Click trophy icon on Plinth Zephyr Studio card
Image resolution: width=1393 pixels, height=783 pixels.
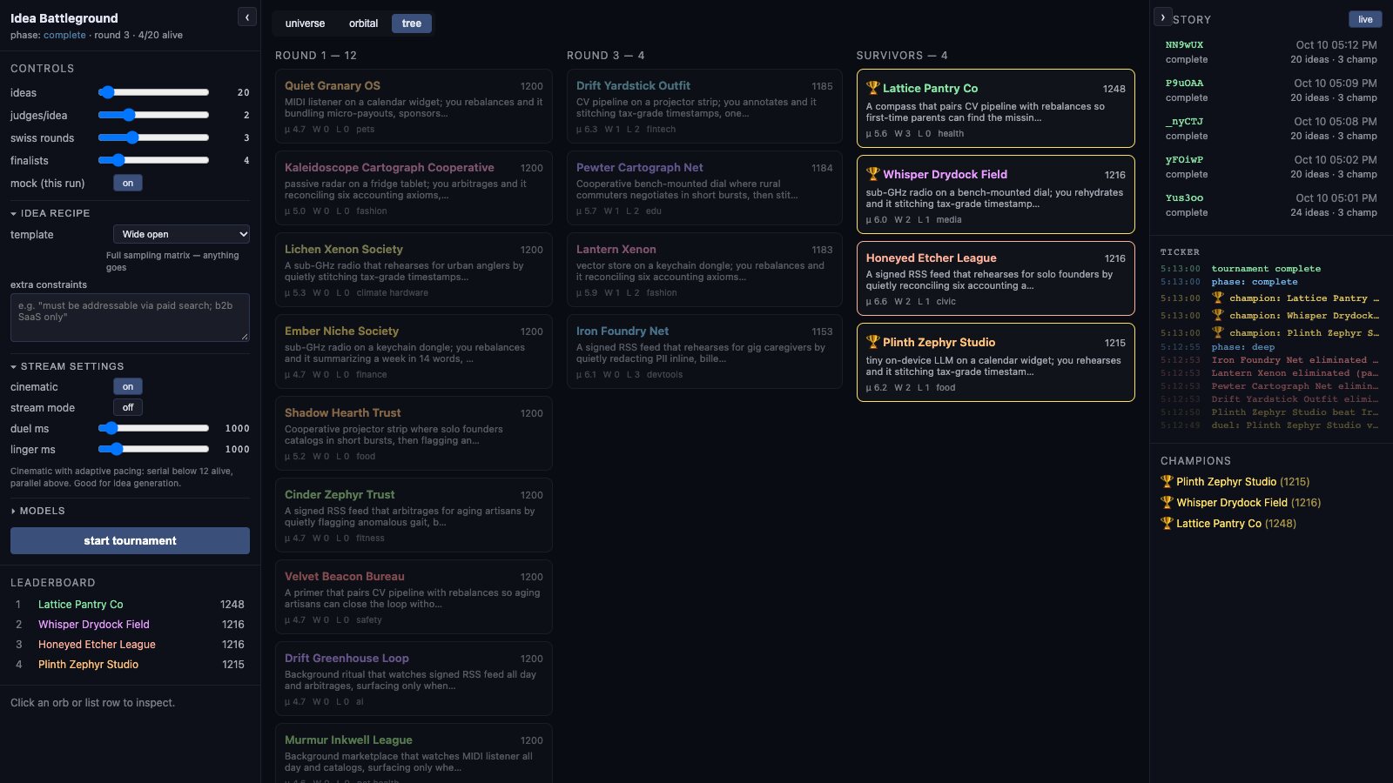(872, 342)
